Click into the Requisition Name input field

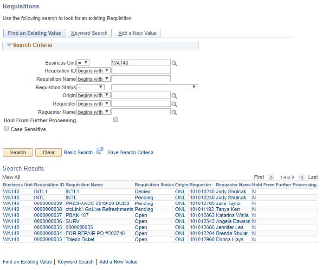tap(141, 79)
